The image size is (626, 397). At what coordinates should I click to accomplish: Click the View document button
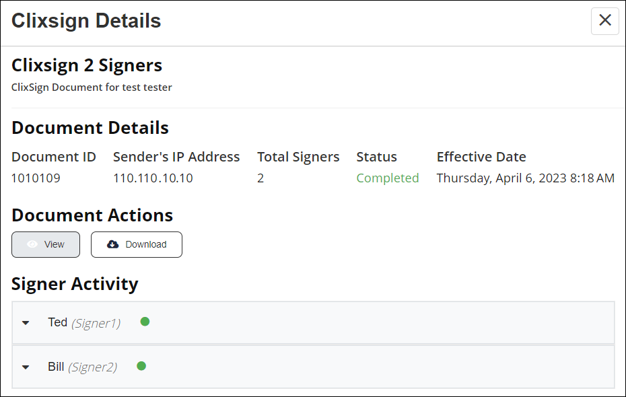46,244
